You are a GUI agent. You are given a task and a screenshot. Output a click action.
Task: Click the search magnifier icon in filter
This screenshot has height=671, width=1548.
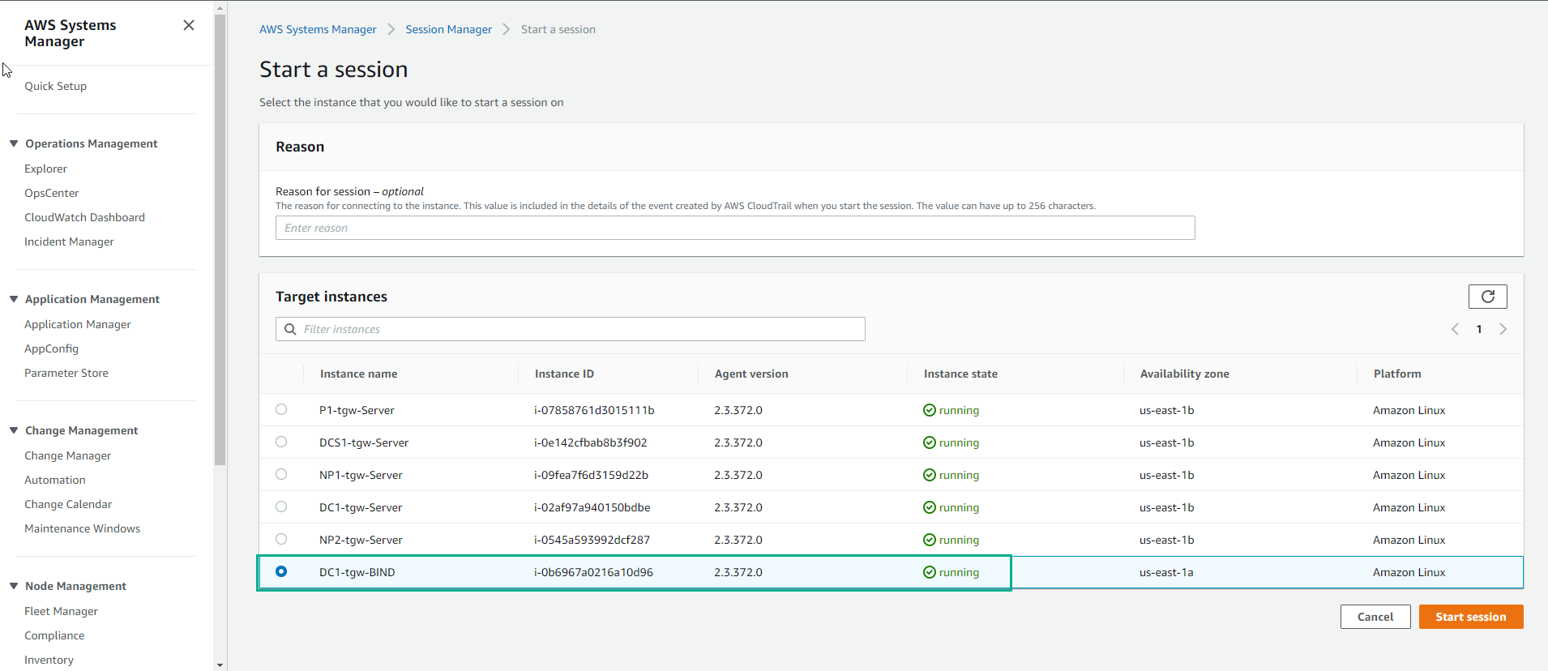coord(290,329)
